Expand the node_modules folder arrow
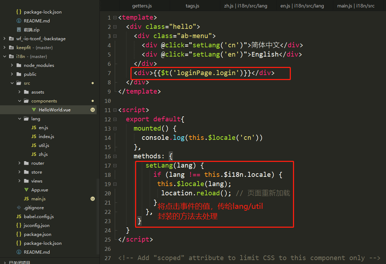This screenshot has height=264, width=386. (12, 65)
